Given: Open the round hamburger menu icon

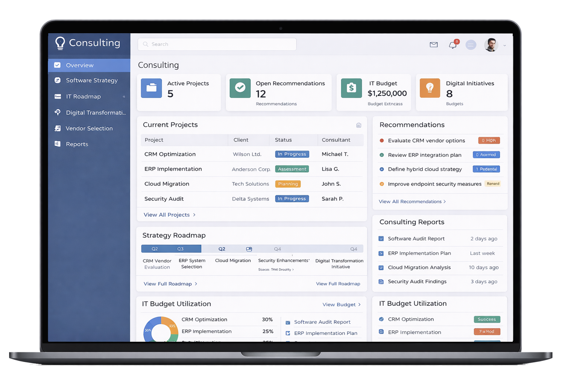Looking at the screenshot, I should (x=471, y=45).
